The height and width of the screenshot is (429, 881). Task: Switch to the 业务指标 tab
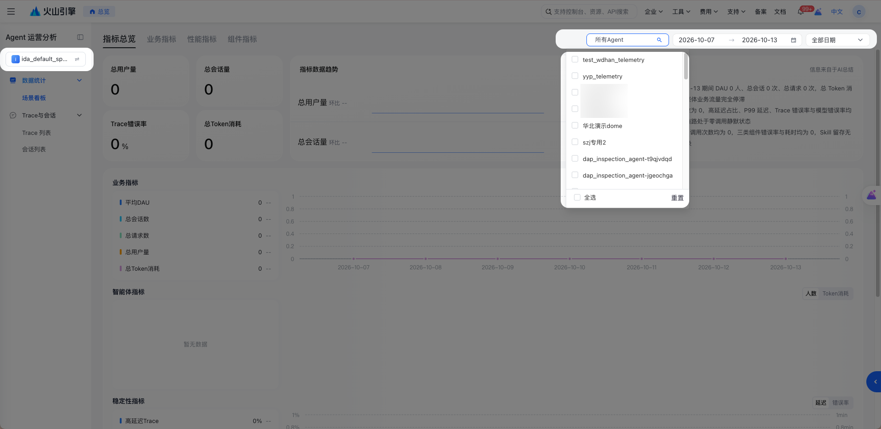pos(162,39)
